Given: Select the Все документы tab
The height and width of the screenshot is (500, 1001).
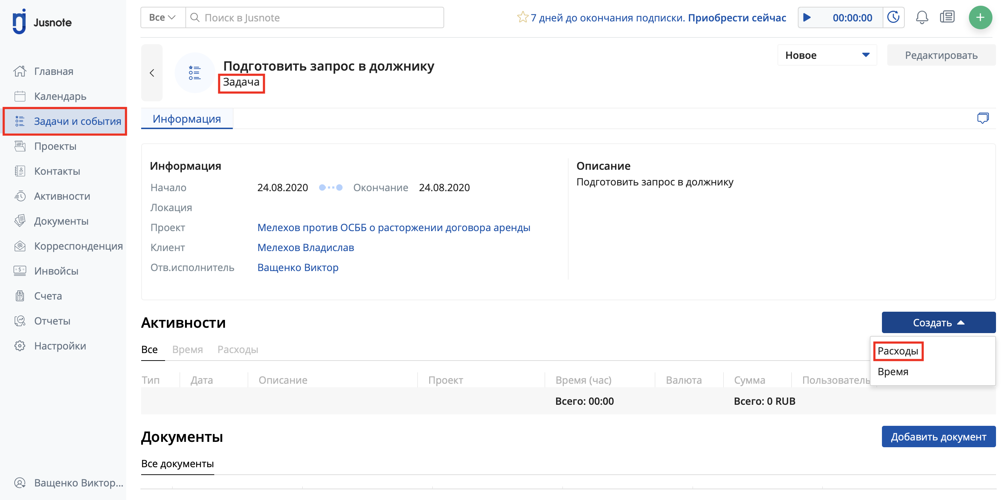Looking at the screenshot, I should click(178, 464).
